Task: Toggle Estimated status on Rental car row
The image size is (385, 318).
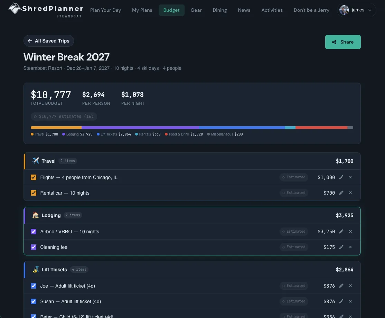Action: (x=294, y=193)
